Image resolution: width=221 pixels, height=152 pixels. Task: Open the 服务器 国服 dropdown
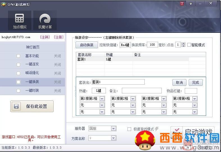coord(114,128)
